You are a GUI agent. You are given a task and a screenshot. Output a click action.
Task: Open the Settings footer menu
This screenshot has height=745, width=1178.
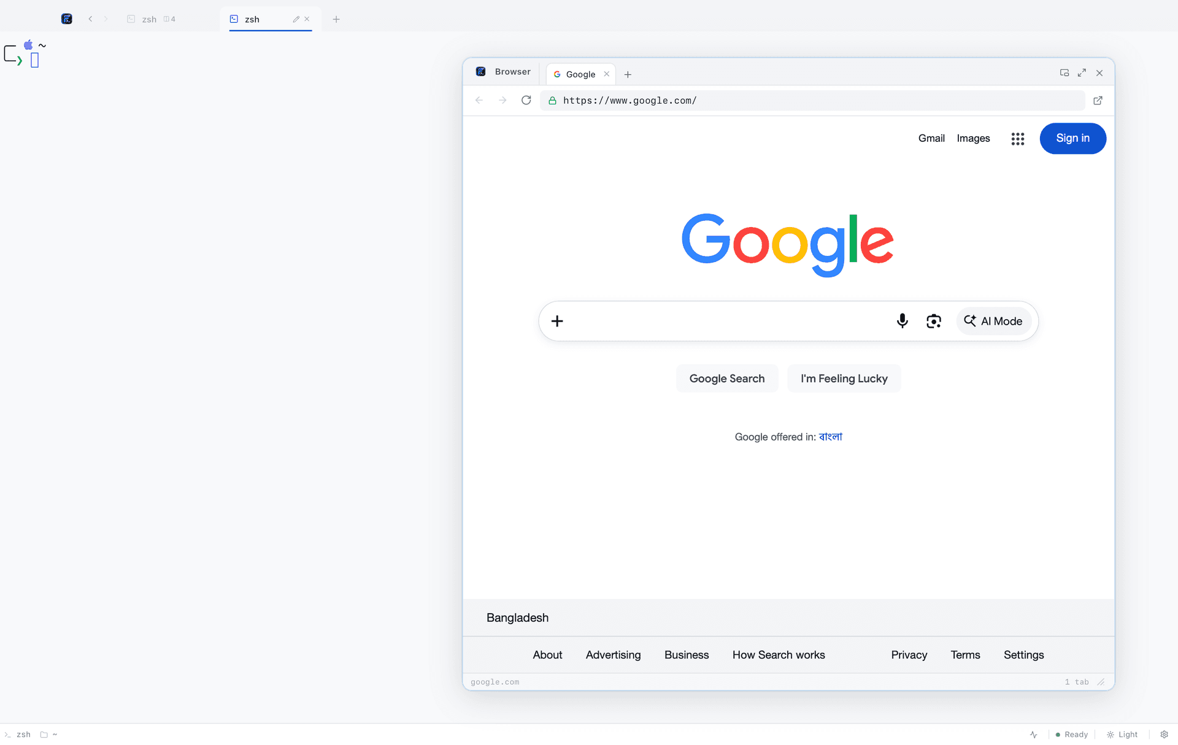click(1023, 655)
